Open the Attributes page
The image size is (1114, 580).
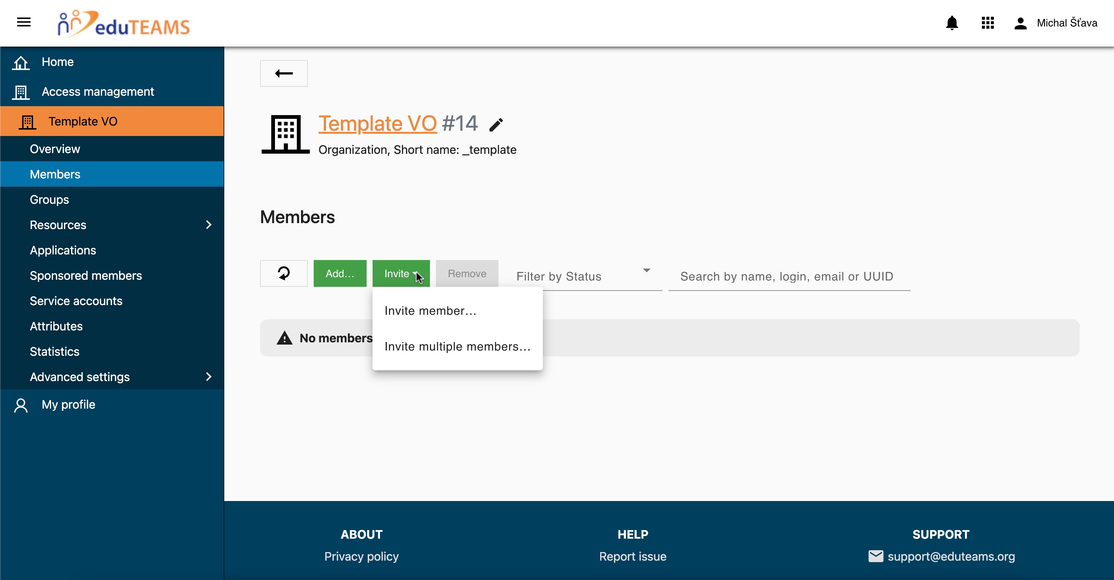point(112,326)
